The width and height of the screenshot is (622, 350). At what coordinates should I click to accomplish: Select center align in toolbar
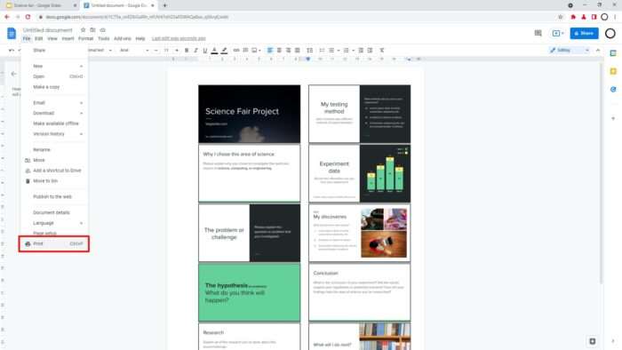279,51
